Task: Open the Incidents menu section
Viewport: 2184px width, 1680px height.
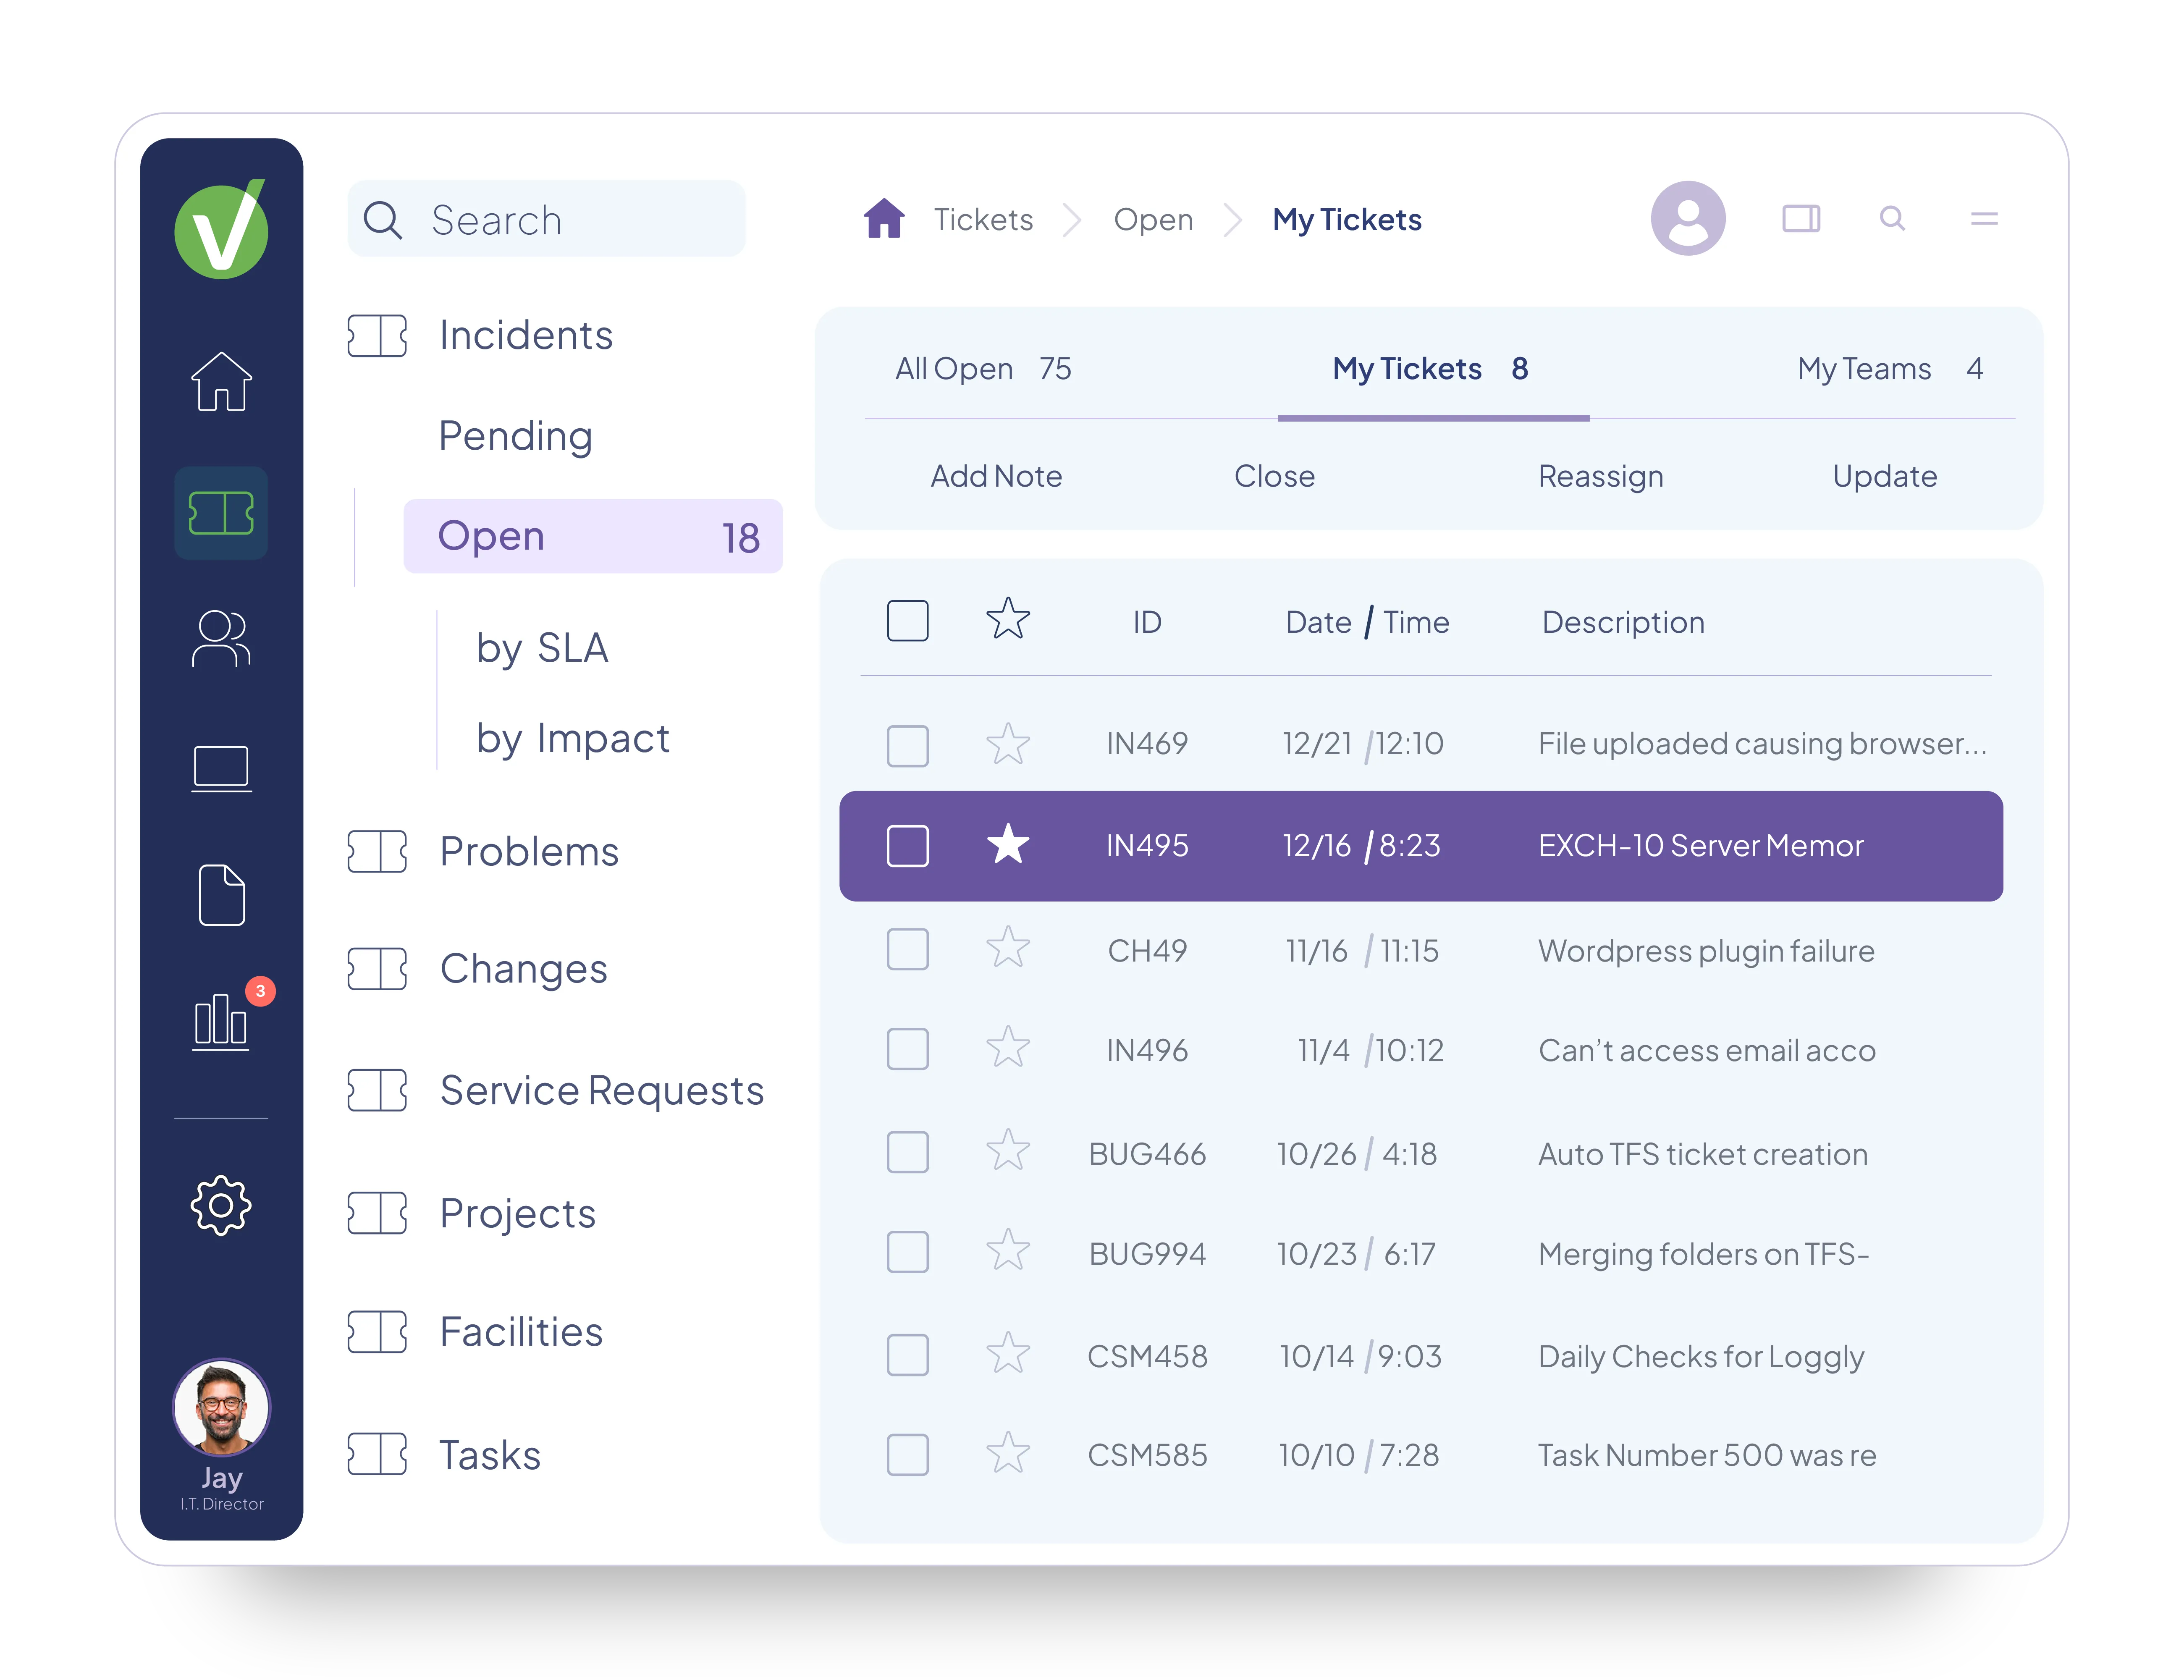Action: tap(526, 335)
